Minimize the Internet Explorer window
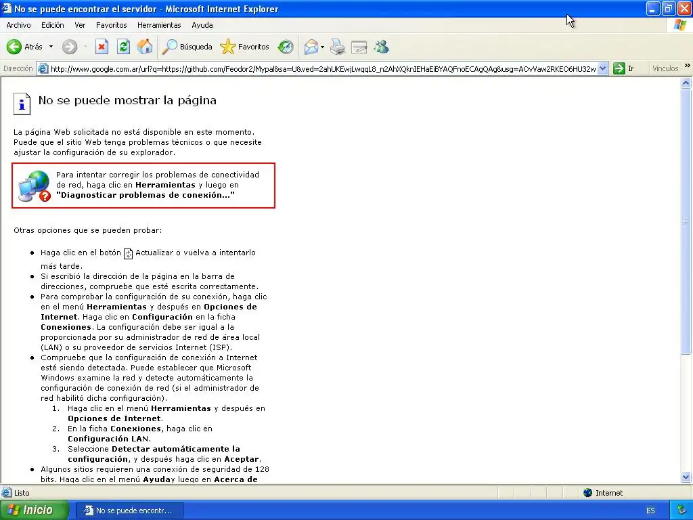 (x=653, y=8)
